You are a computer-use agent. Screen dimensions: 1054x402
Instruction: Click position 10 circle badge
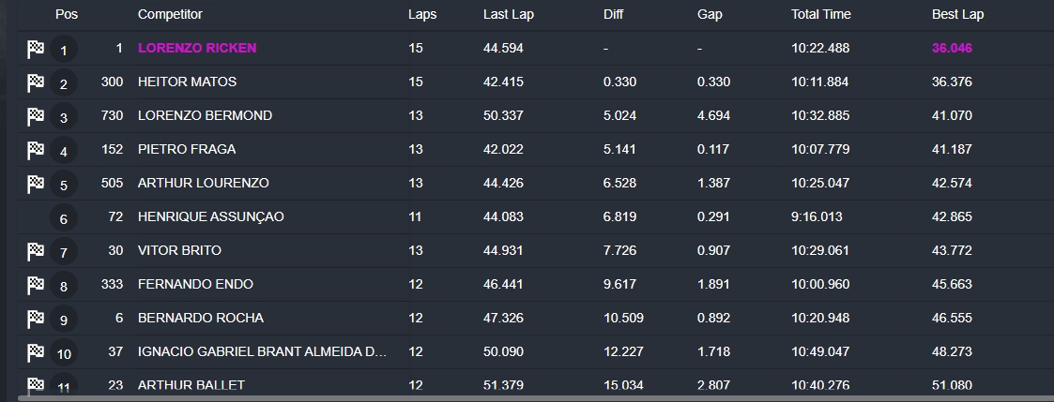coord(64,353)
